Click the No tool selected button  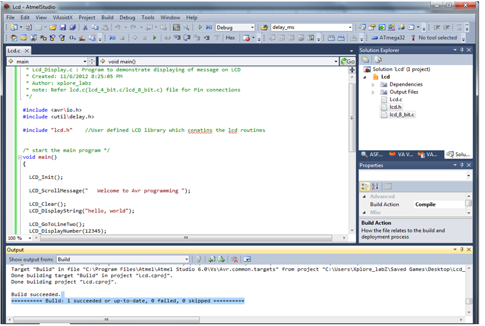(x=434, y=37)
